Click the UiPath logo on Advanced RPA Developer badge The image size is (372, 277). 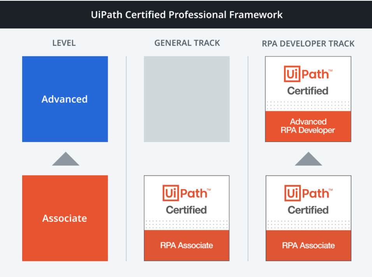[308, 74]
